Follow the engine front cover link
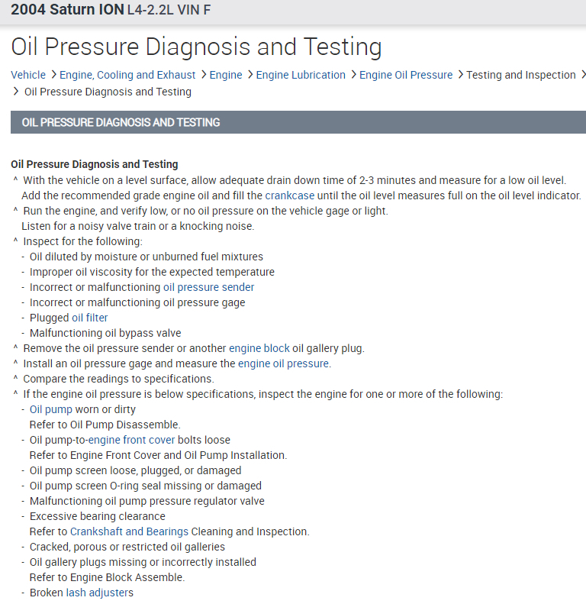The image size is (586, 604). point(132,440)
